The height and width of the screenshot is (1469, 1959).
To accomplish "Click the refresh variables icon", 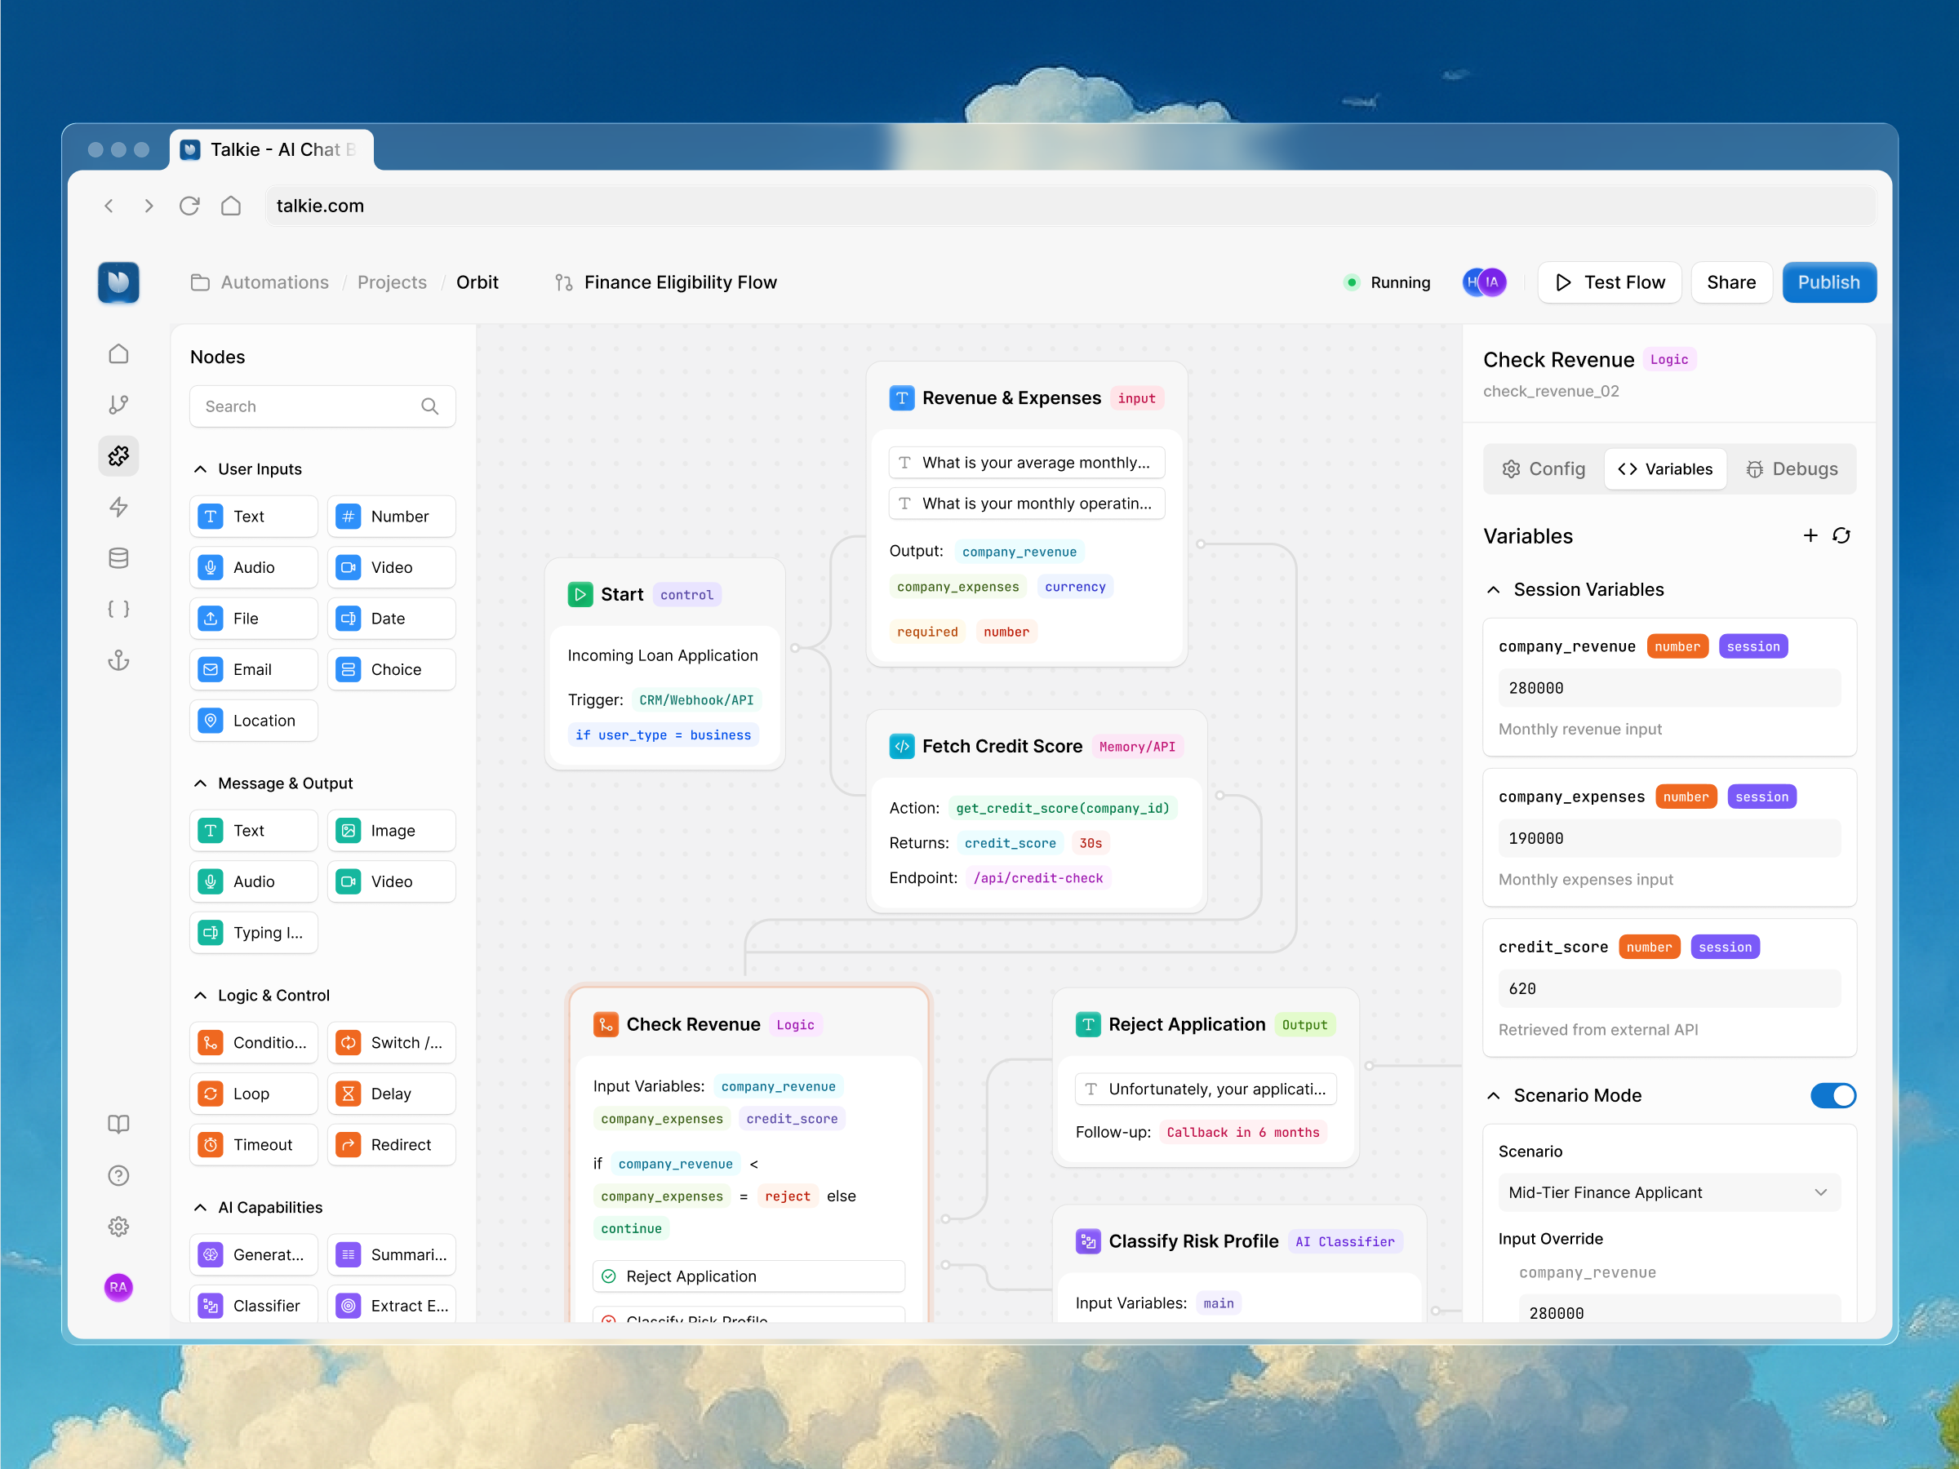I will [x=1841, y=535].
